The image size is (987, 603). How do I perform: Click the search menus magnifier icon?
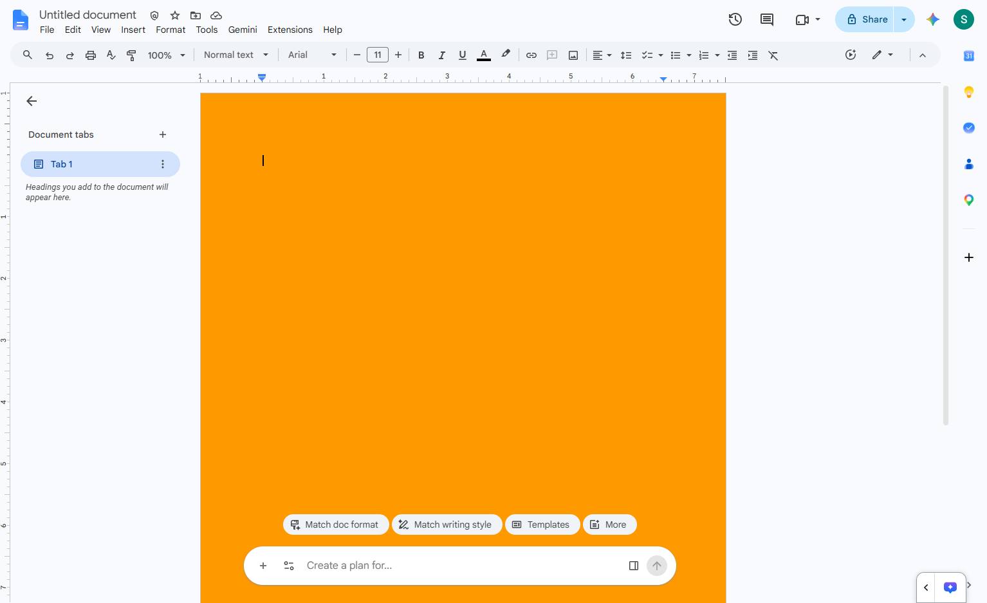28,55
